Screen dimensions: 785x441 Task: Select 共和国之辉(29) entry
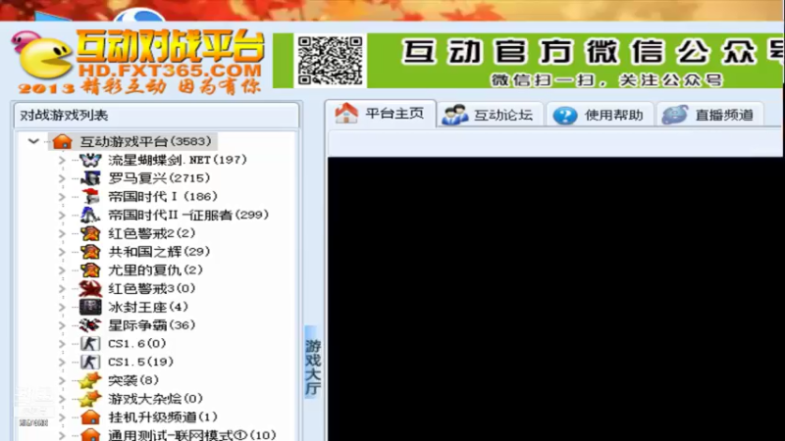159,252
